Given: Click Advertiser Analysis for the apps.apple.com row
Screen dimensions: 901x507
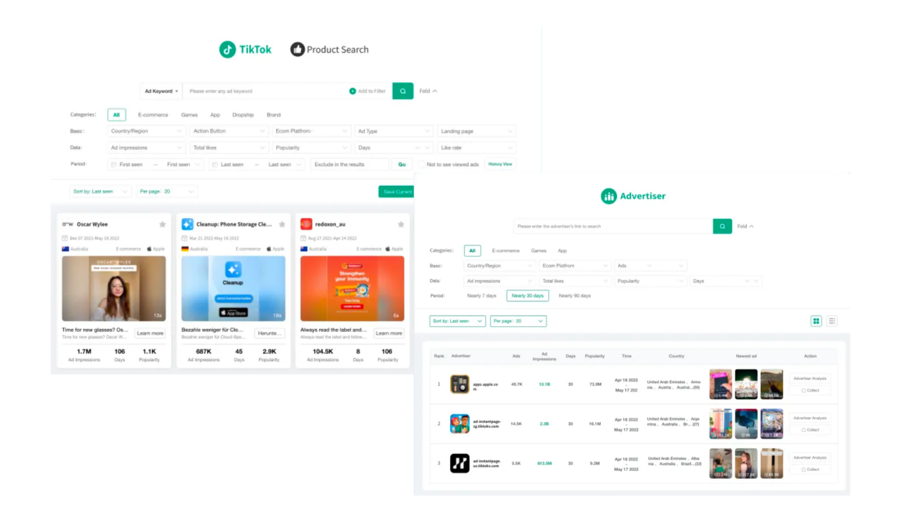Looking at the screenshot, I should tap(810, 378).
